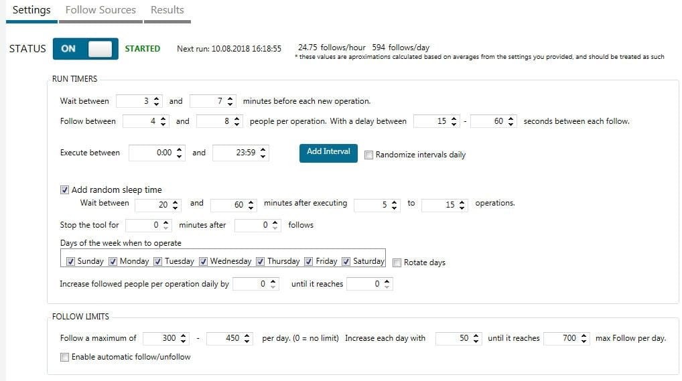Decrease the 60 seconds follow delay value

510,124
